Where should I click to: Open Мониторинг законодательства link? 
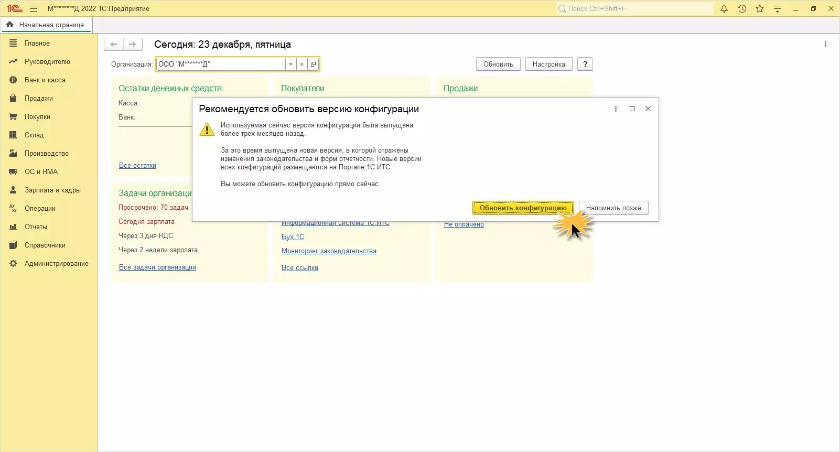coord(329,251)
